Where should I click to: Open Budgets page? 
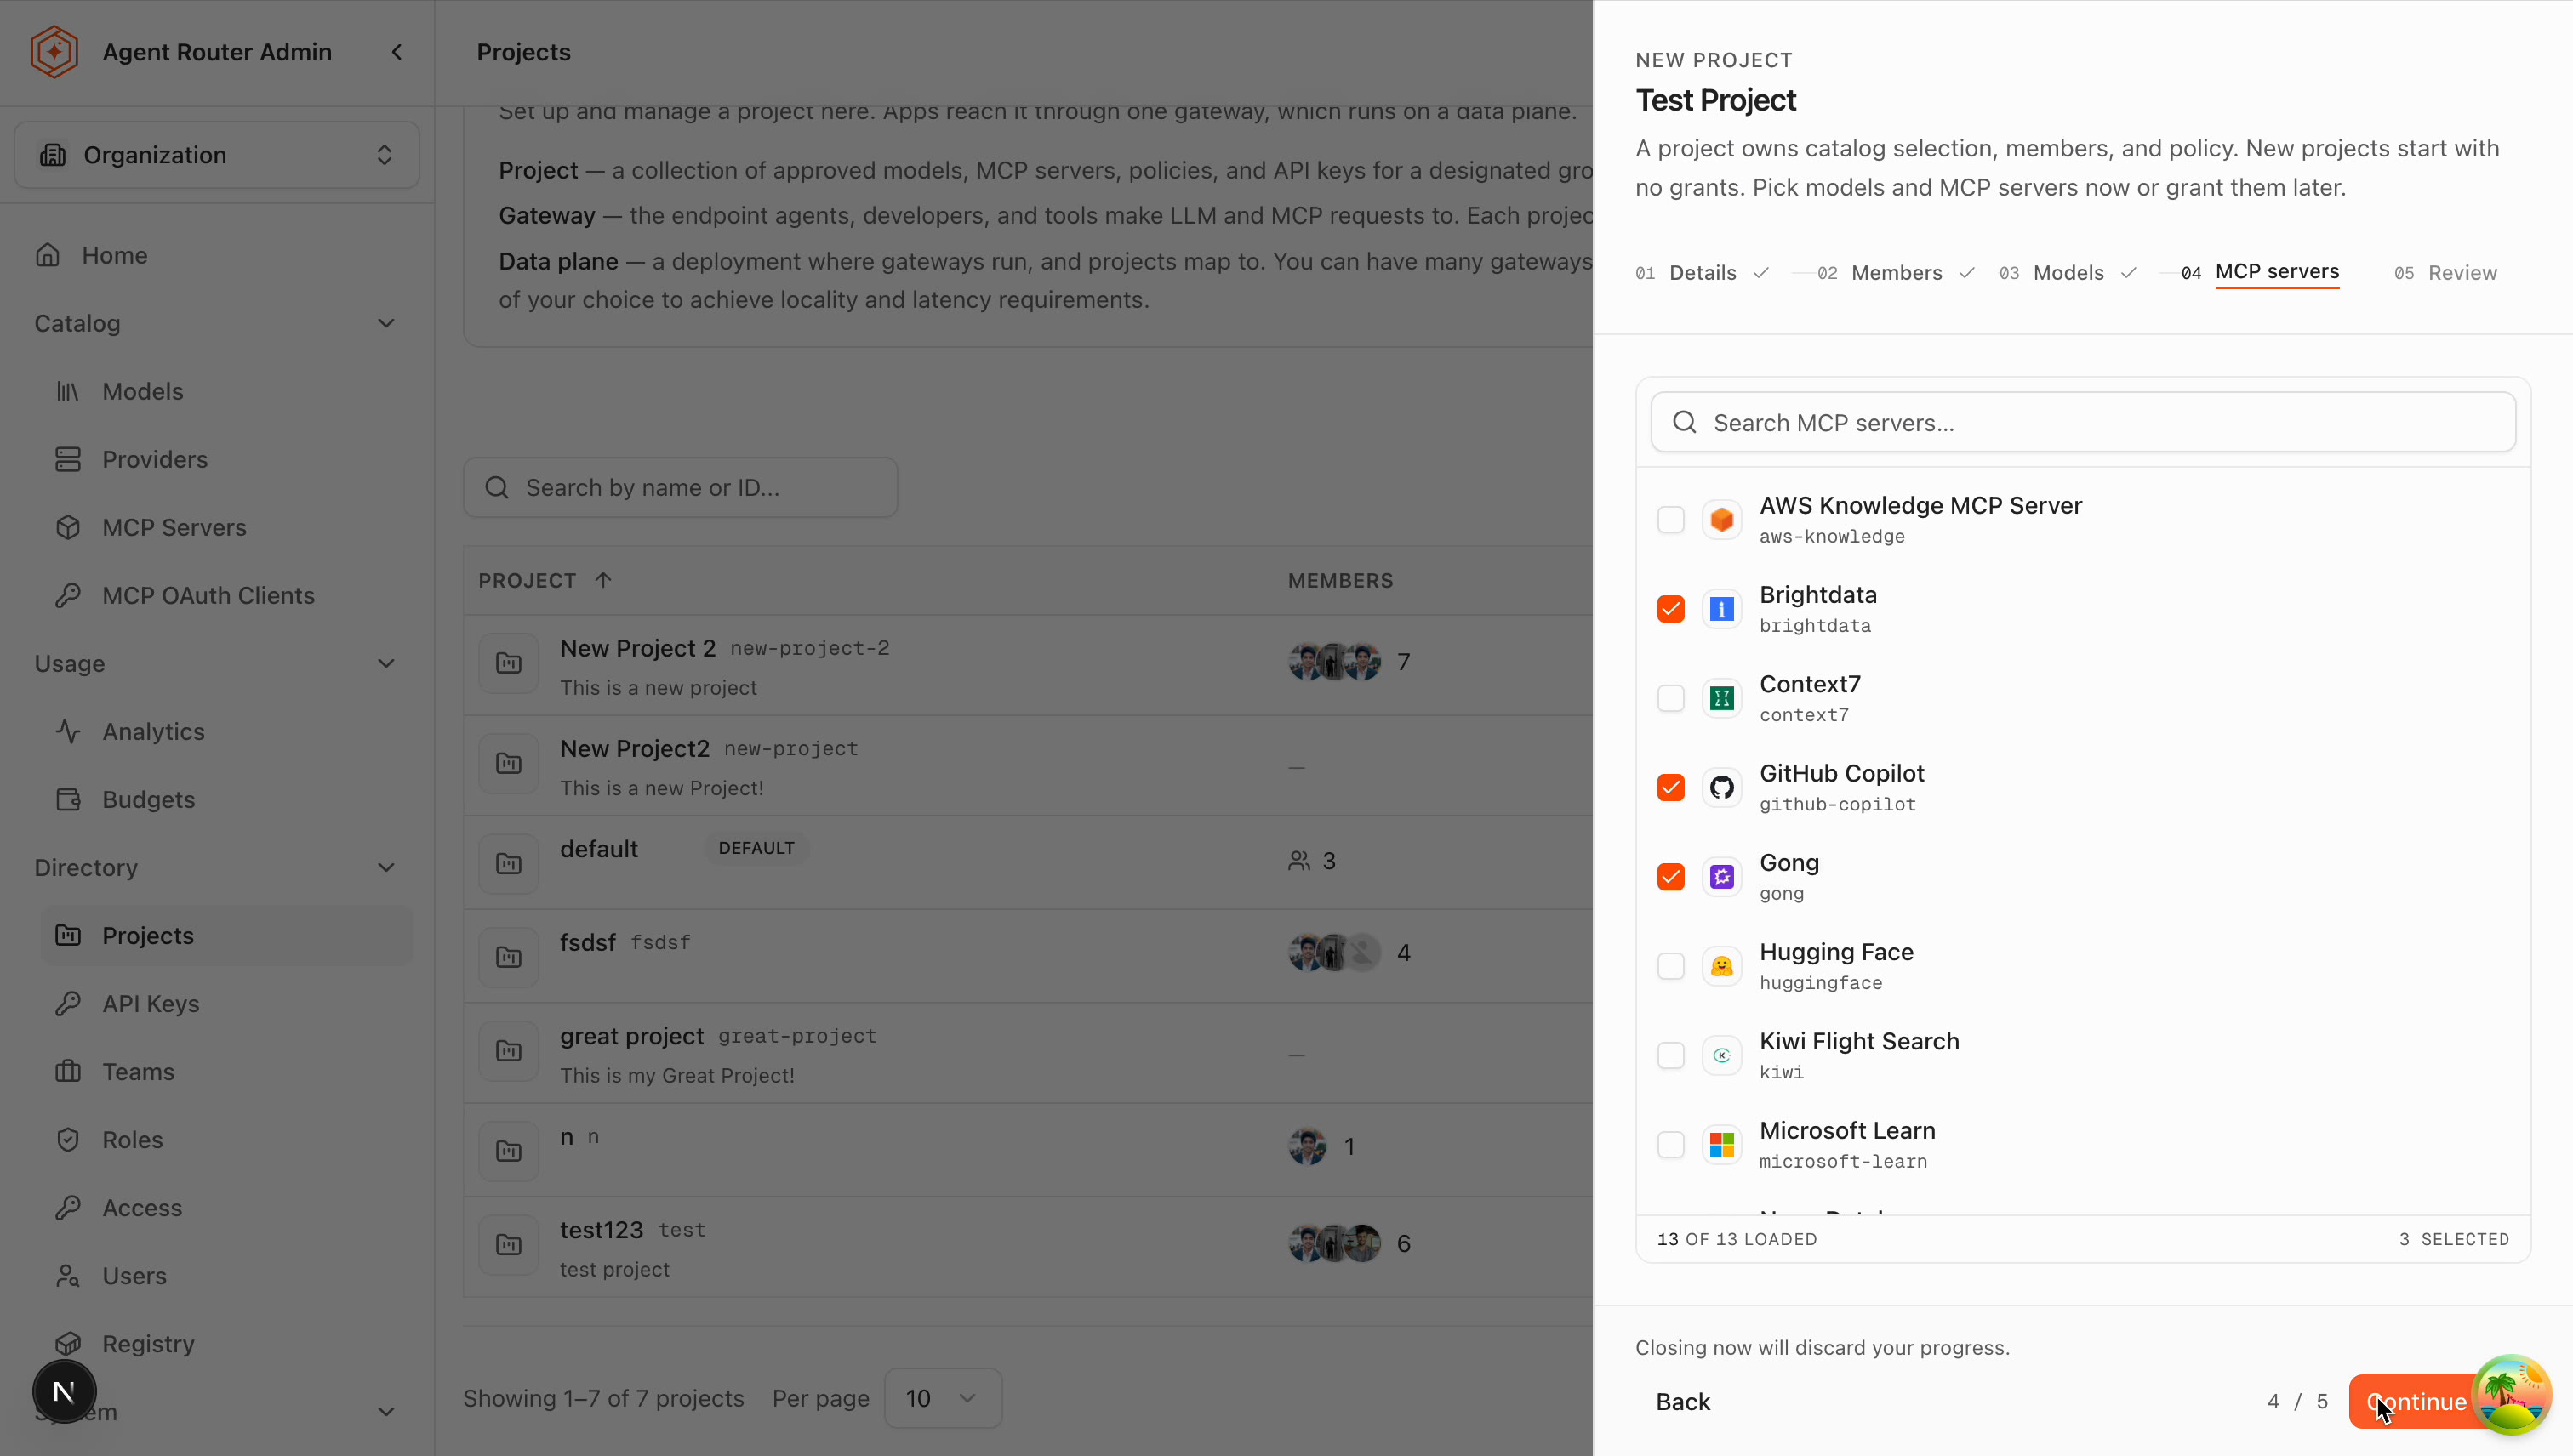148,799
